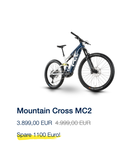Click the bike's rear wheel
139x146 pixels.
[x=54, y=74]
